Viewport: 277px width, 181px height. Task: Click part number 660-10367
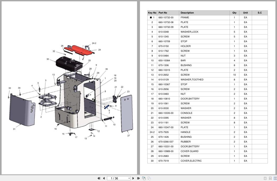coord(164,84)
